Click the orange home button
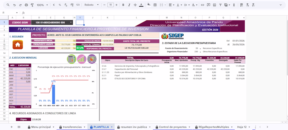288x130 pixels. tap(18, 44)
